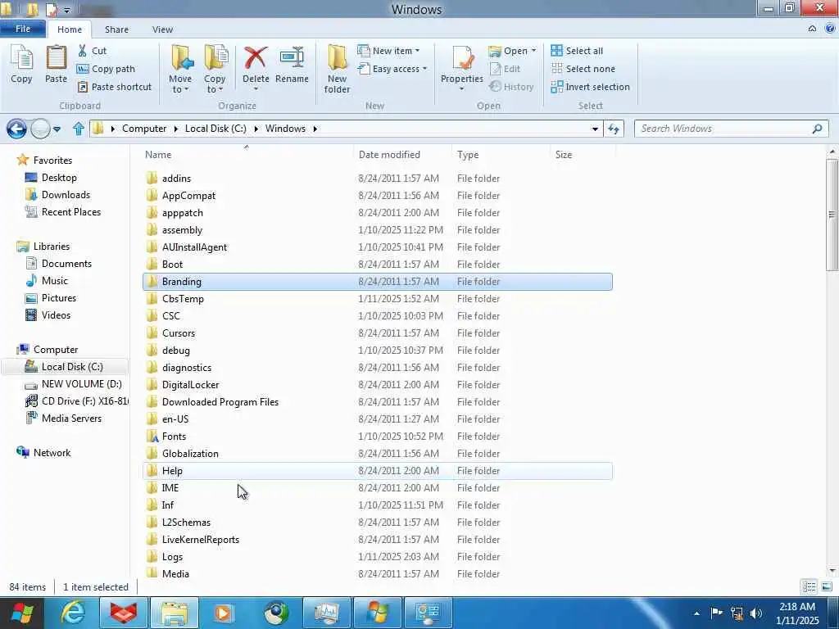Open the Properties ribbon button

click(x=462, y=69)
